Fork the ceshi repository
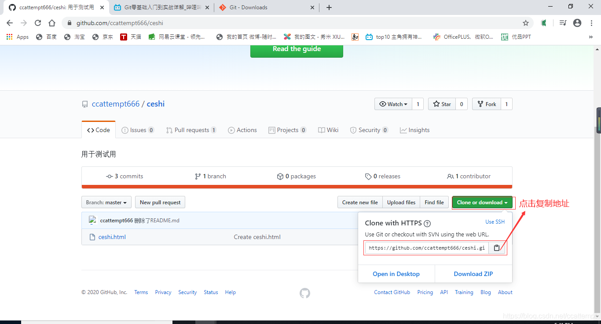 coord(486,104)
